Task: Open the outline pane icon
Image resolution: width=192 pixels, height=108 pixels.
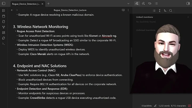Action: coord(156,3)
